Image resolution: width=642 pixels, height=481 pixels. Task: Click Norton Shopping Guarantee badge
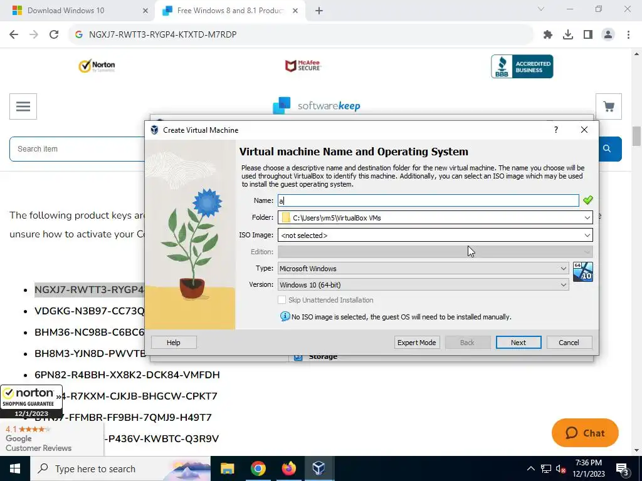[31, 401]
